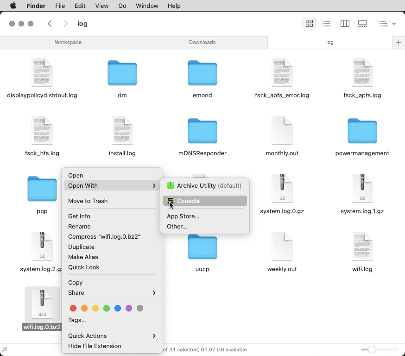
Task: Expand the Share submenu
Action: point(112,292)
